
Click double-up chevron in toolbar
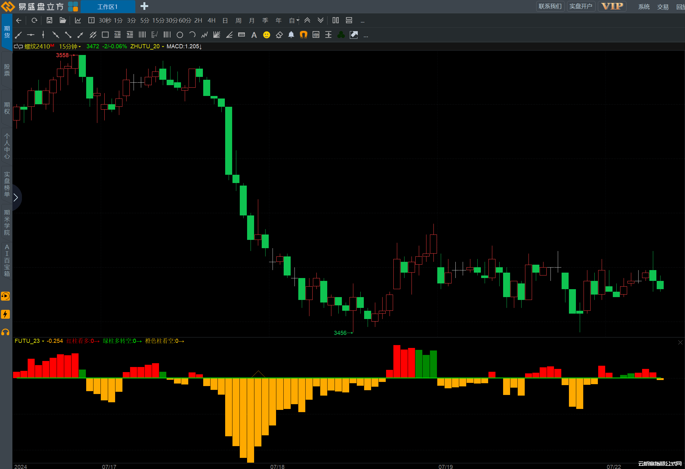pos(307,20)
